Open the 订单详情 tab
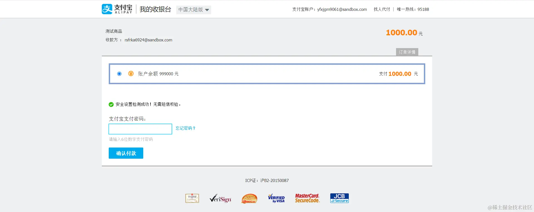Image resolution: width=534 pixels, height=212 pixels. point(407,52)
